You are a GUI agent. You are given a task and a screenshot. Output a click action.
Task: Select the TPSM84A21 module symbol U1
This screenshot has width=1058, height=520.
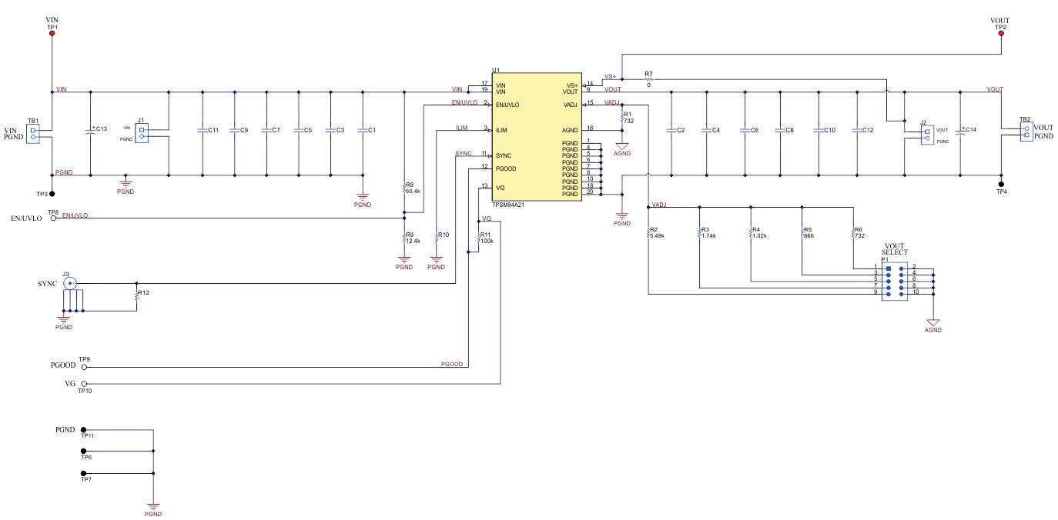click(x=537, y=135)
